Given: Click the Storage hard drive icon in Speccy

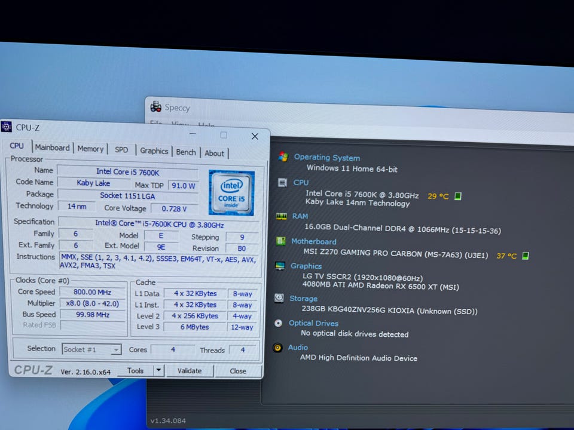Looking at the screenshot, I should [x=279, y=298].
